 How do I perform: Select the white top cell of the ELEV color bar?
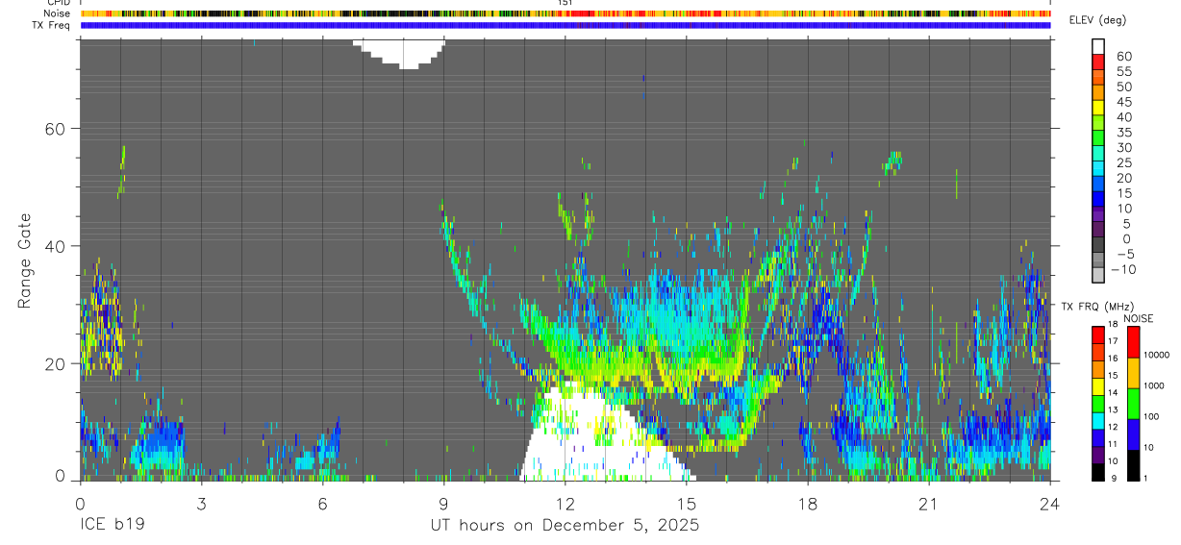(1098, 46)
